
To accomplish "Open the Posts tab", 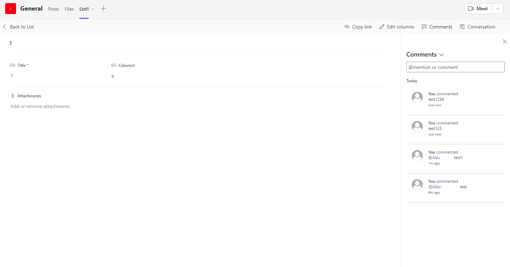I will coord(54,9).
